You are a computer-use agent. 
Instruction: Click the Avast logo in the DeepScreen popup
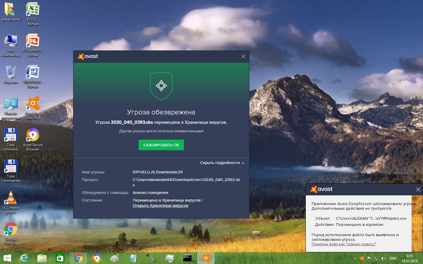(x=321, y=189)
